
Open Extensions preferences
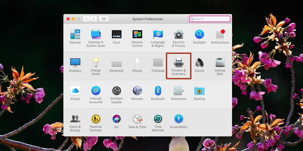[x=179, y=93]
